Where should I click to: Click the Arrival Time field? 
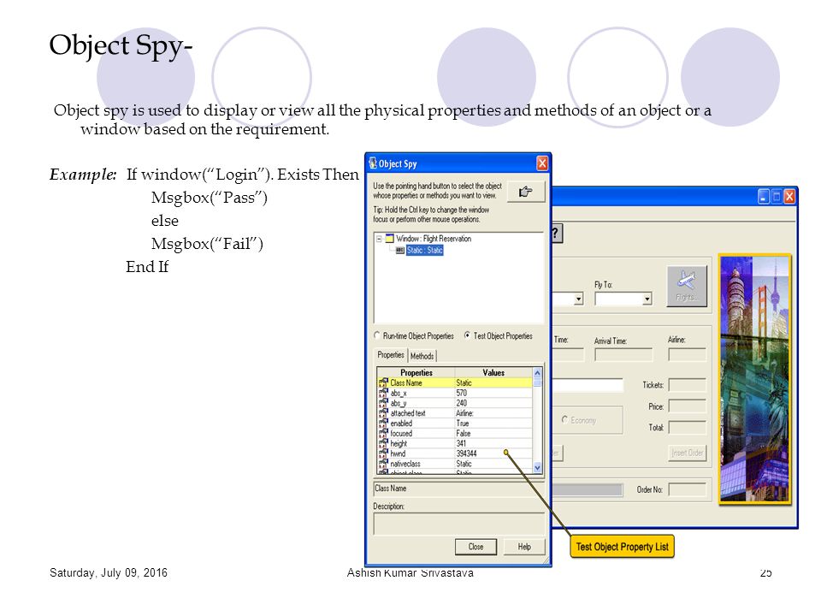pyautogui.click(x=623, y=355)
